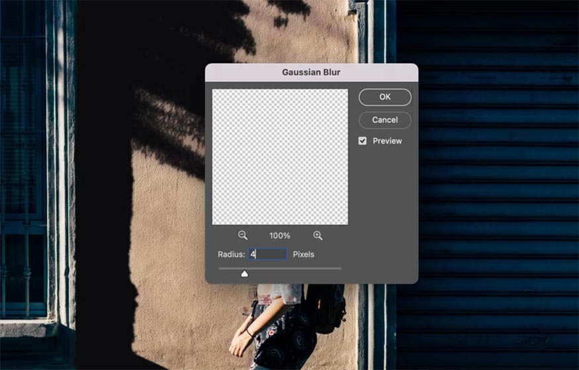Click the 100% zoom value
This screenshot has width=579, height=370.
[280, 236]
